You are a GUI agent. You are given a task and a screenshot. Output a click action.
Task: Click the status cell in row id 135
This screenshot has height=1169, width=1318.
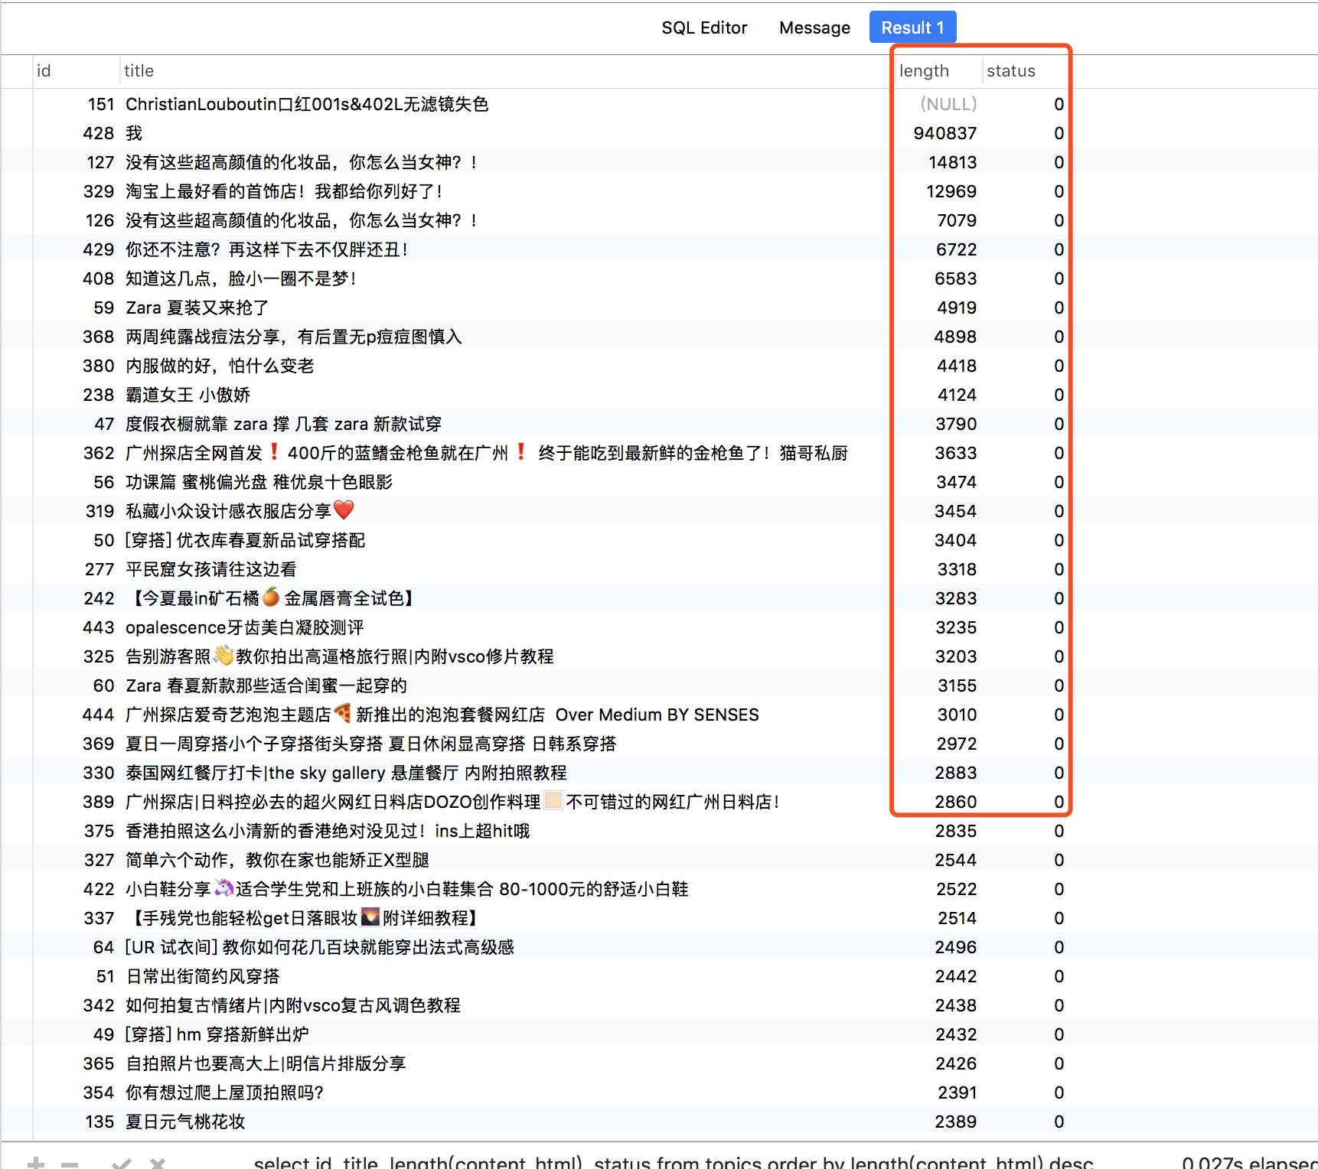point(1059,1122)
